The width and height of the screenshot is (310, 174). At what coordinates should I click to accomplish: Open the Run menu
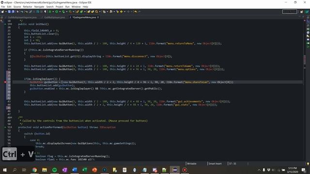[67, 7]
